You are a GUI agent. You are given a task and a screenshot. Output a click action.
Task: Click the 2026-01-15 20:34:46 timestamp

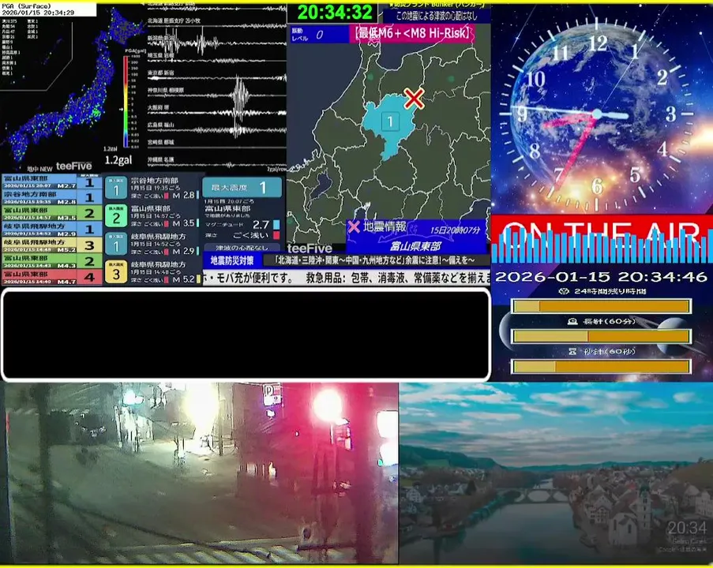tap(601, 277)
